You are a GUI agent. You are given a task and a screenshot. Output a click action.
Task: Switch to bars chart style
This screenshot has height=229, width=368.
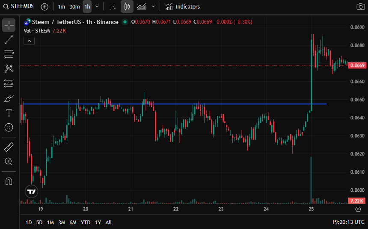(113, 7)
